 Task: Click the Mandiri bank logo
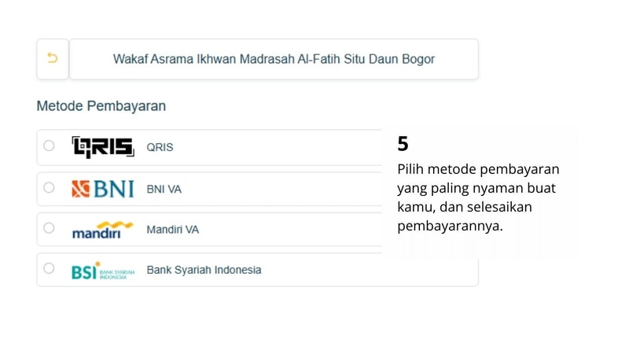[103, 230]
